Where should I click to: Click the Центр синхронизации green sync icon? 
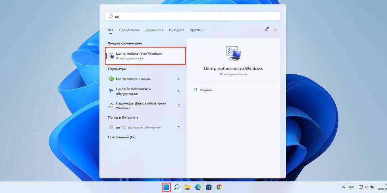click(x=111, y=79)
